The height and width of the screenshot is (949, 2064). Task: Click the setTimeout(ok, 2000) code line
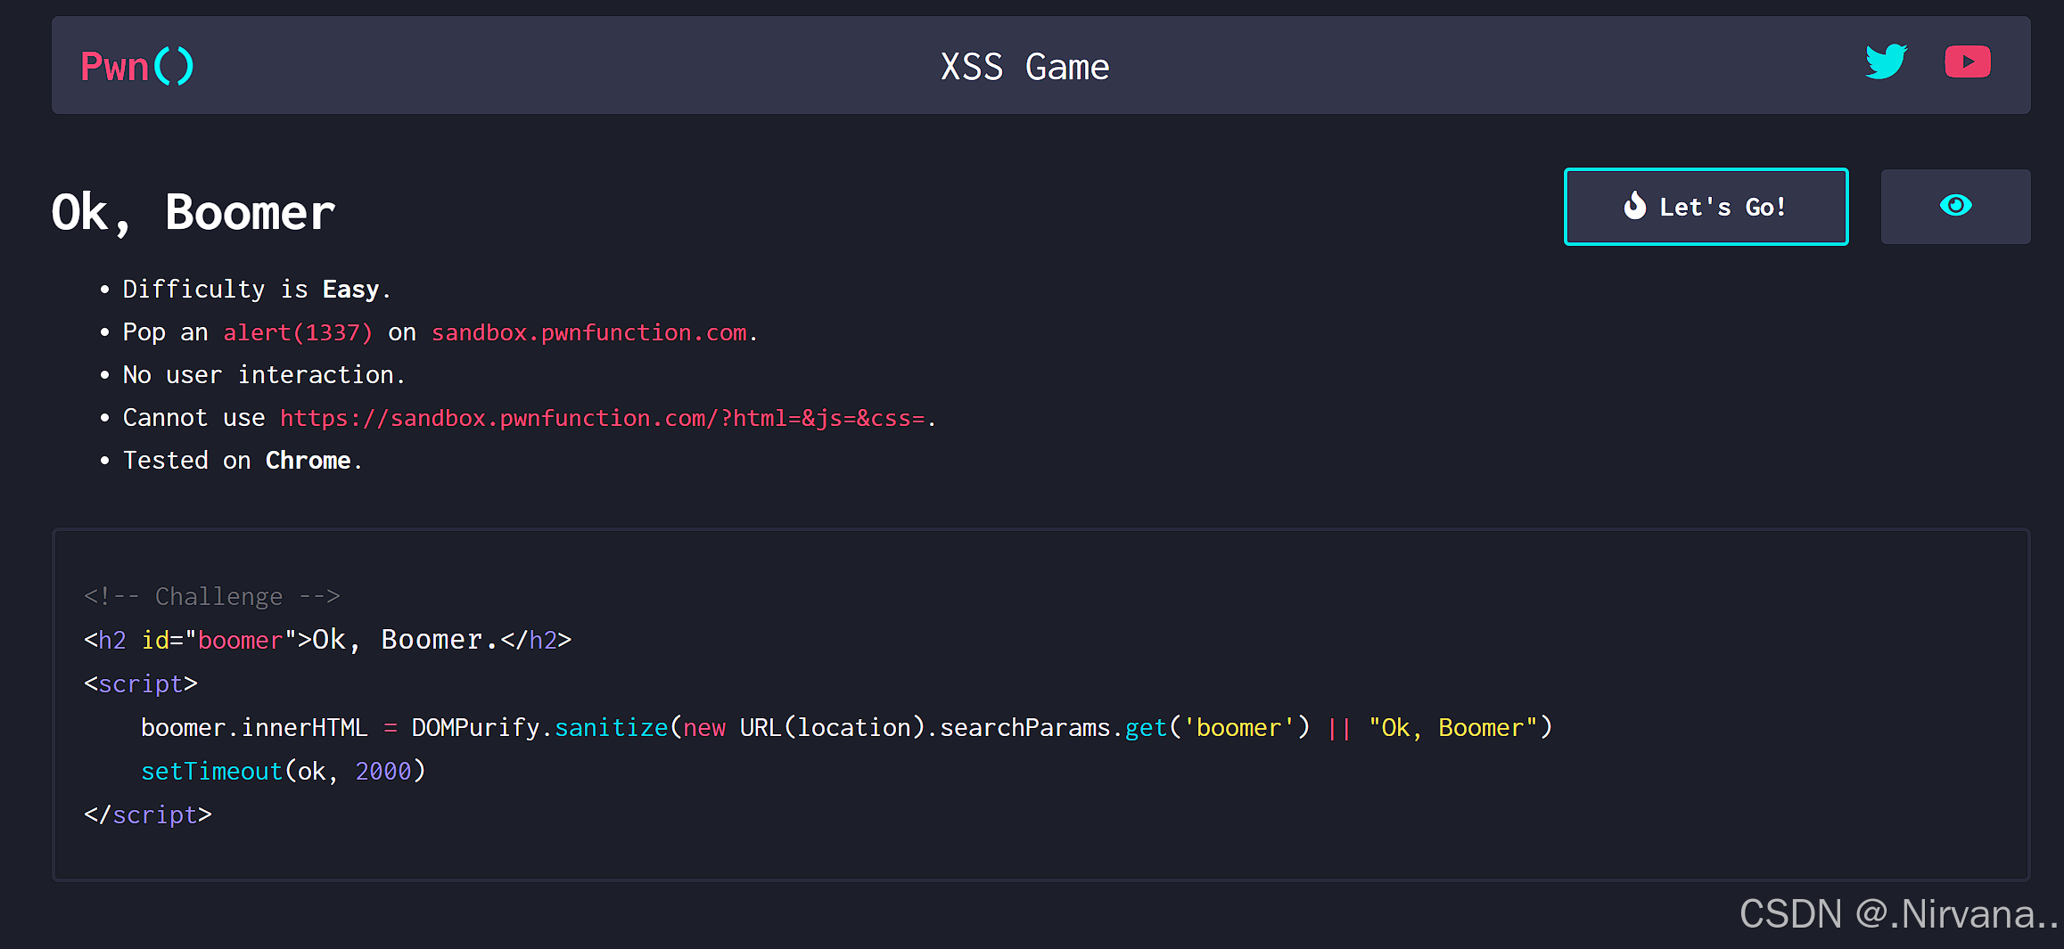click(284, 771)
